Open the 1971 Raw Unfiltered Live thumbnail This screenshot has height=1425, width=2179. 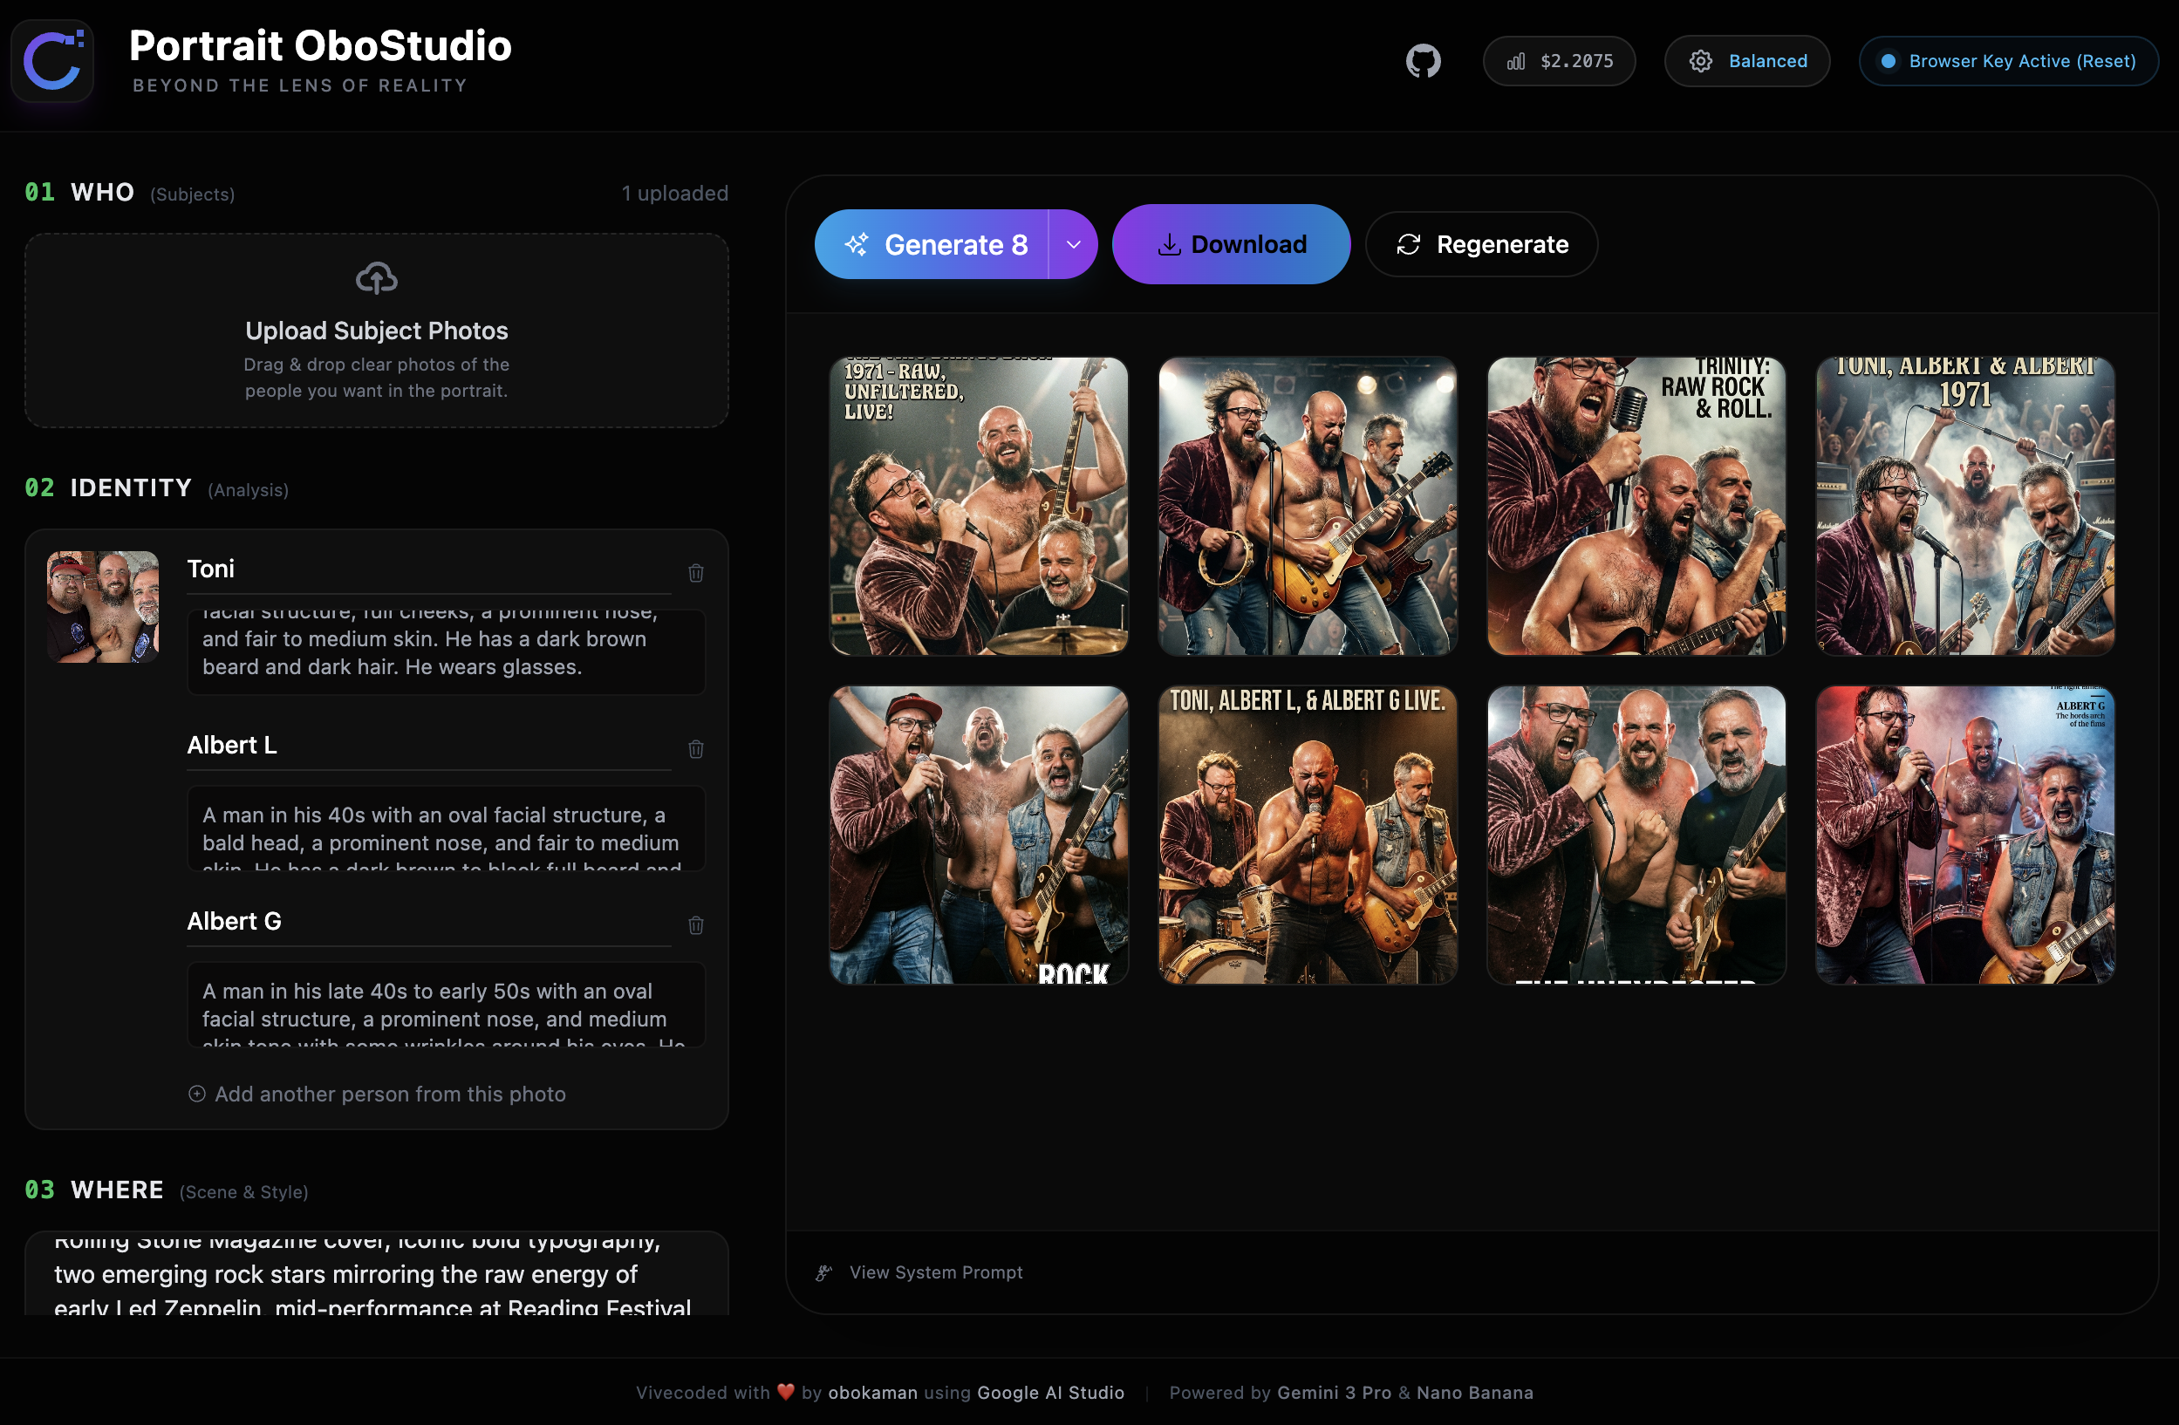[x=978, y=506]
